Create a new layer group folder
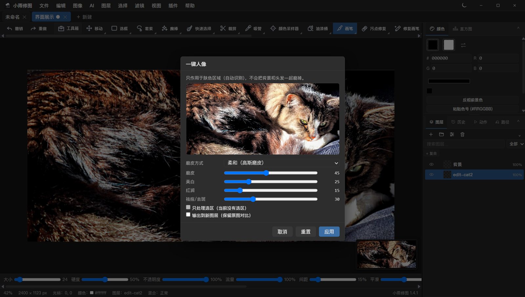 (441, 134)
